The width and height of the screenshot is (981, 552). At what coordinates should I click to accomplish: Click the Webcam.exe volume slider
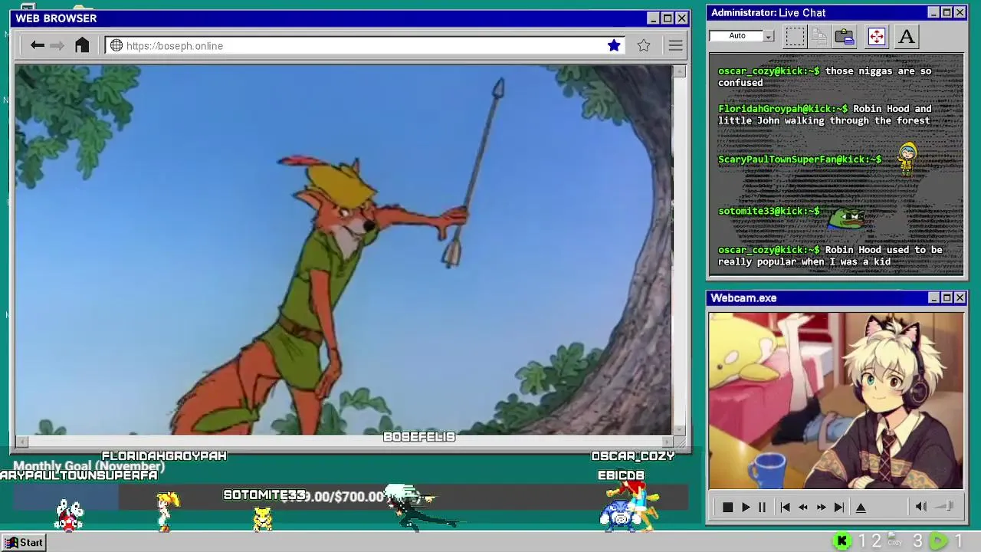point(945,506)
